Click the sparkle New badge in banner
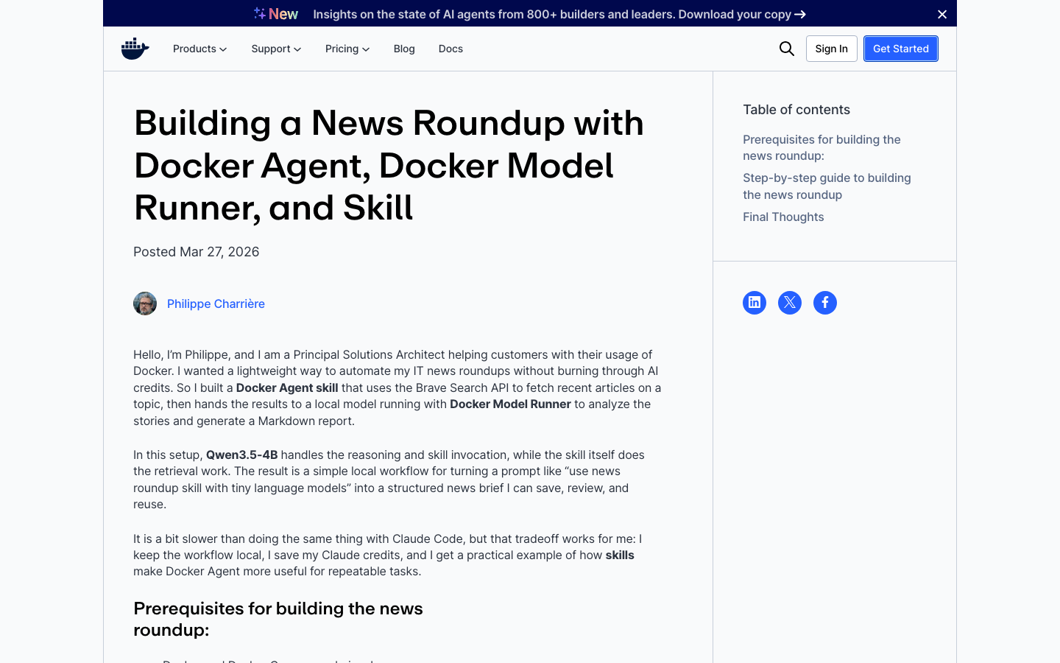The image size is (1060, 663). tap(276, 14)
